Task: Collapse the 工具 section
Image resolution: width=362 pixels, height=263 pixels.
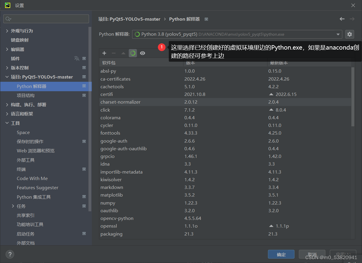Action: click(x=7, y=123)
